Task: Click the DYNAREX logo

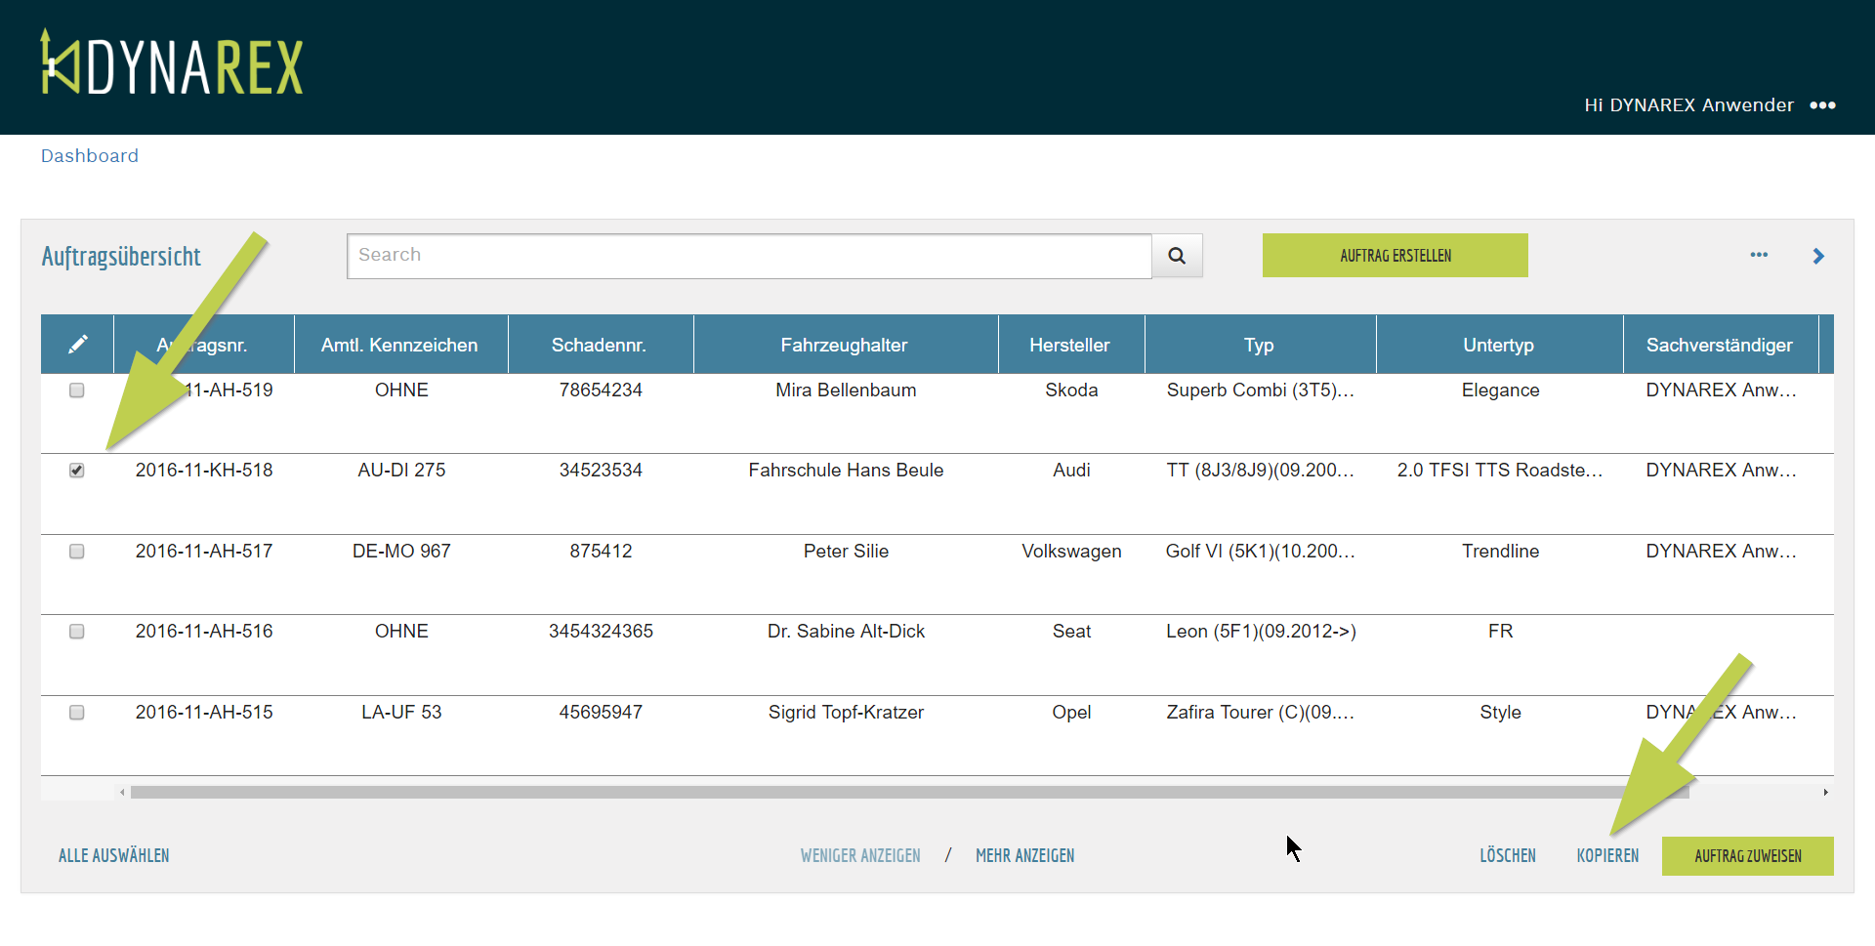Action: point(172,64)
